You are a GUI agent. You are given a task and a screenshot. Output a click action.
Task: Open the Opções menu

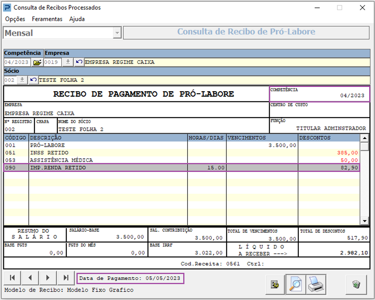(15, 19)
